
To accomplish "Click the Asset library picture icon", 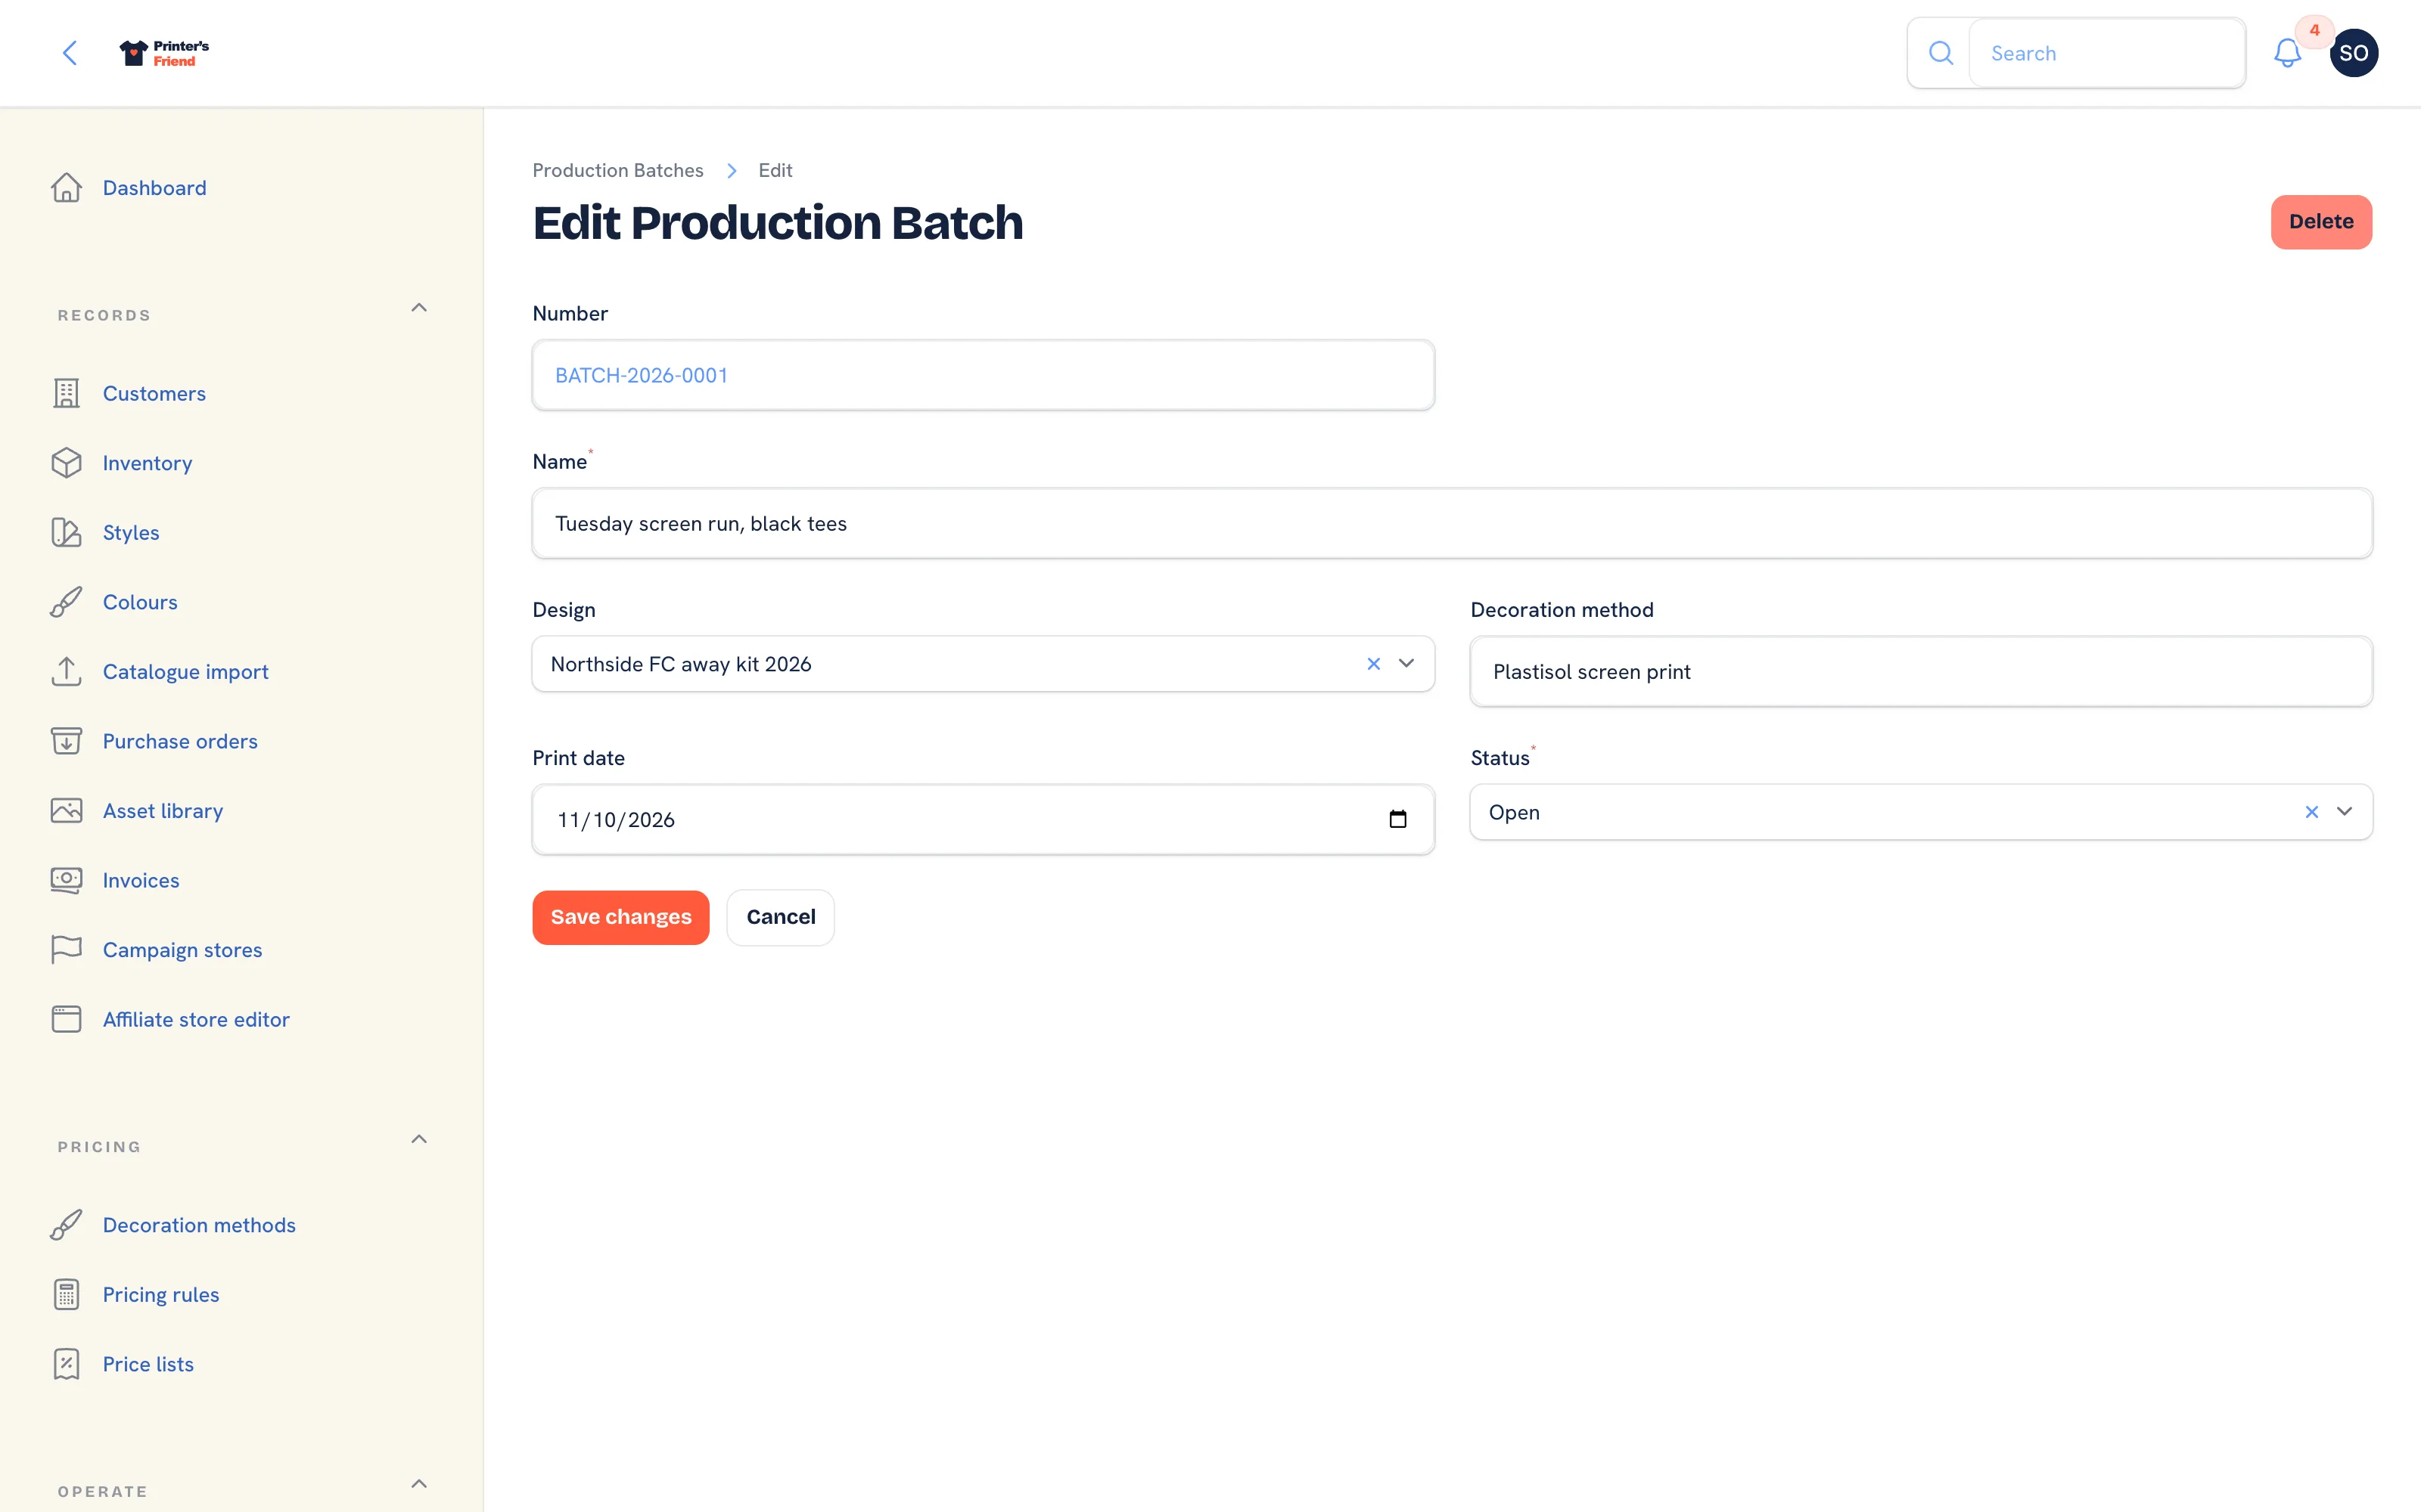I will tap(67, 810).
